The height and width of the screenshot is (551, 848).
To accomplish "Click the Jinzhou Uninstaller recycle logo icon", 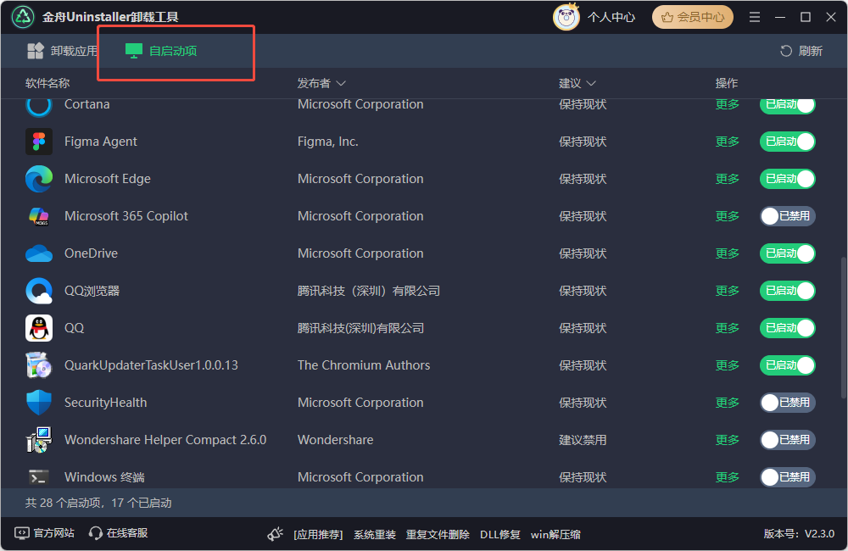I will coord(23,17).
